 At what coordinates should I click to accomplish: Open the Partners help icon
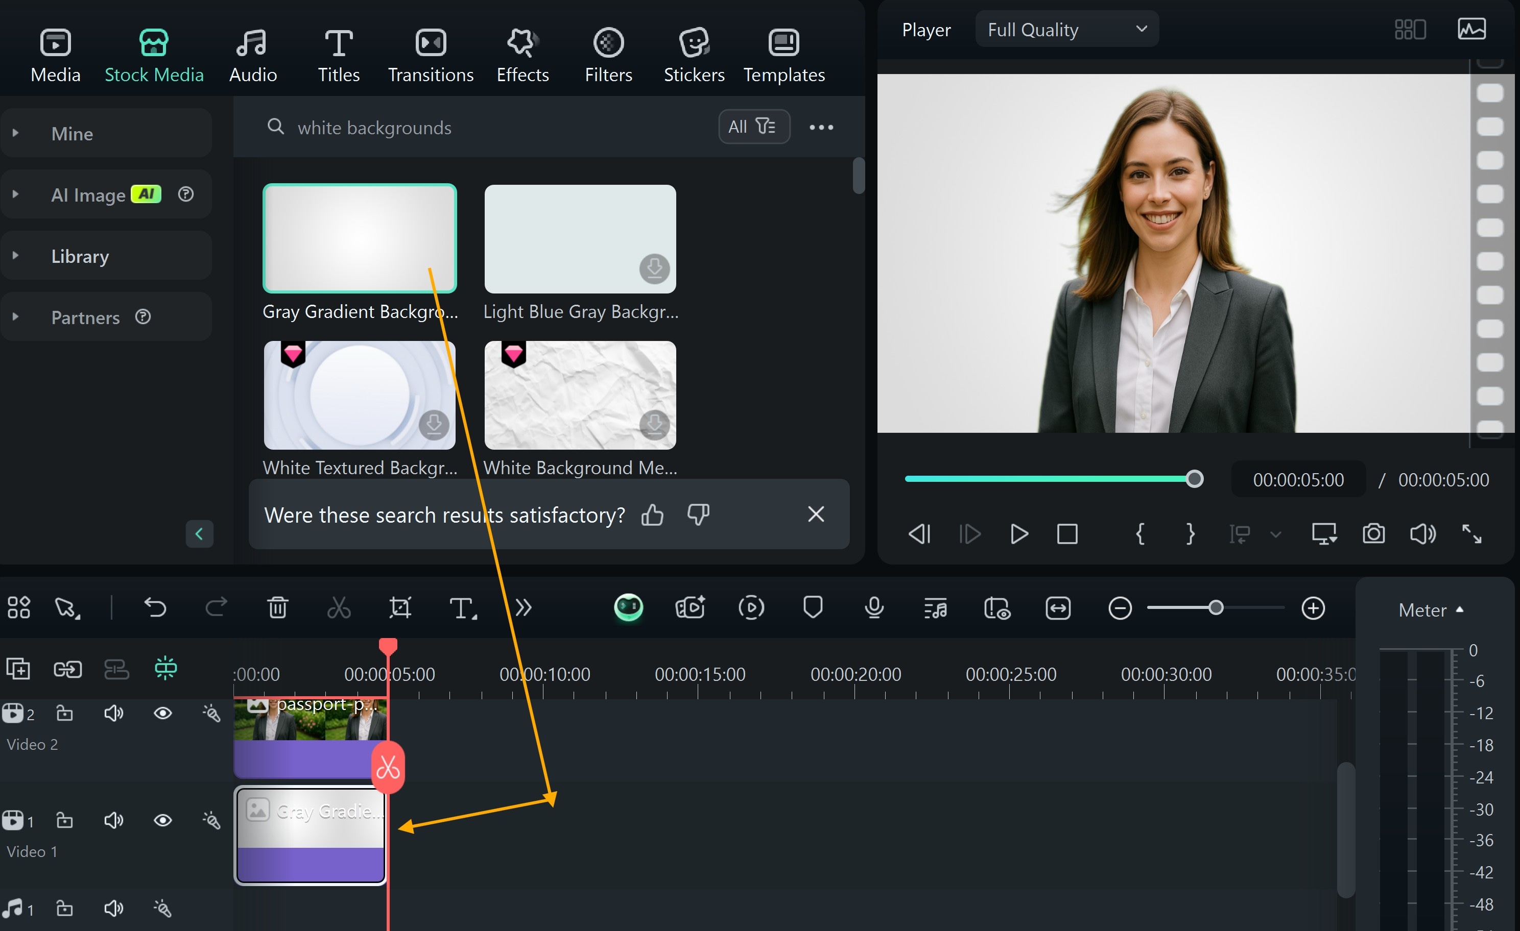[143, 317]
